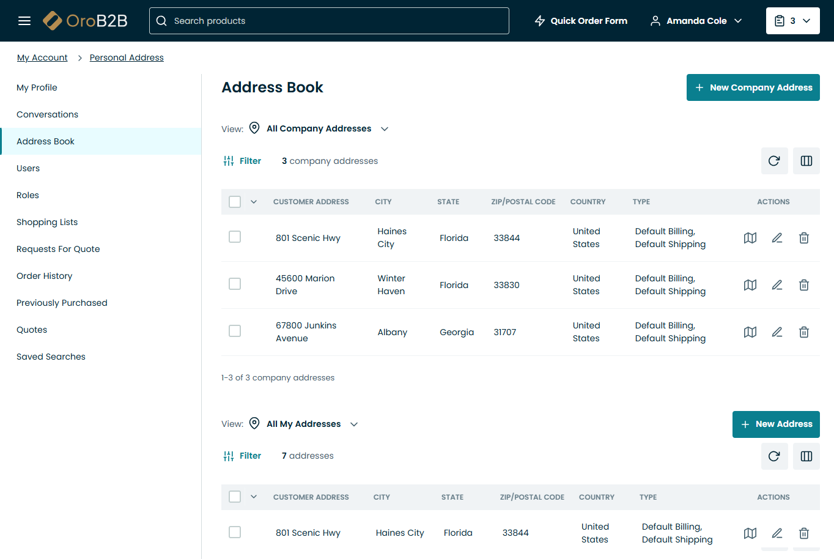Open the Amanda Cole user menu
Screen dimensions: 834x559
coord(696,21)
